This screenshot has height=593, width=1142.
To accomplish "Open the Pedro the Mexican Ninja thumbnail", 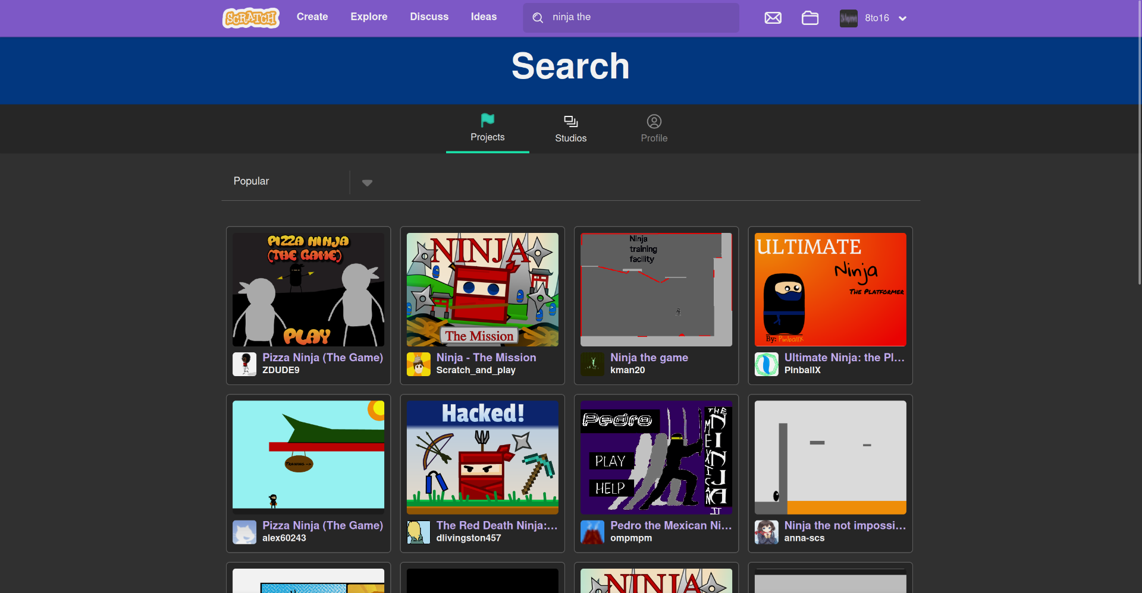I will [x=656, y=457].
